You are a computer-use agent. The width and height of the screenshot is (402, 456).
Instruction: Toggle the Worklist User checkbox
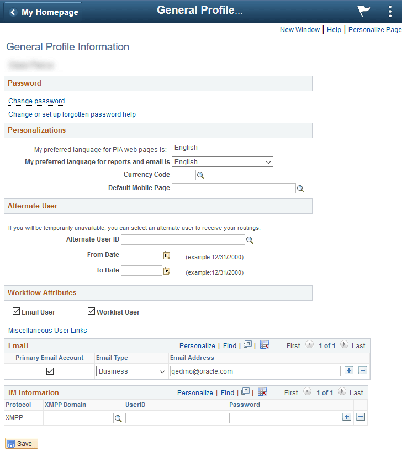[91, 311]
